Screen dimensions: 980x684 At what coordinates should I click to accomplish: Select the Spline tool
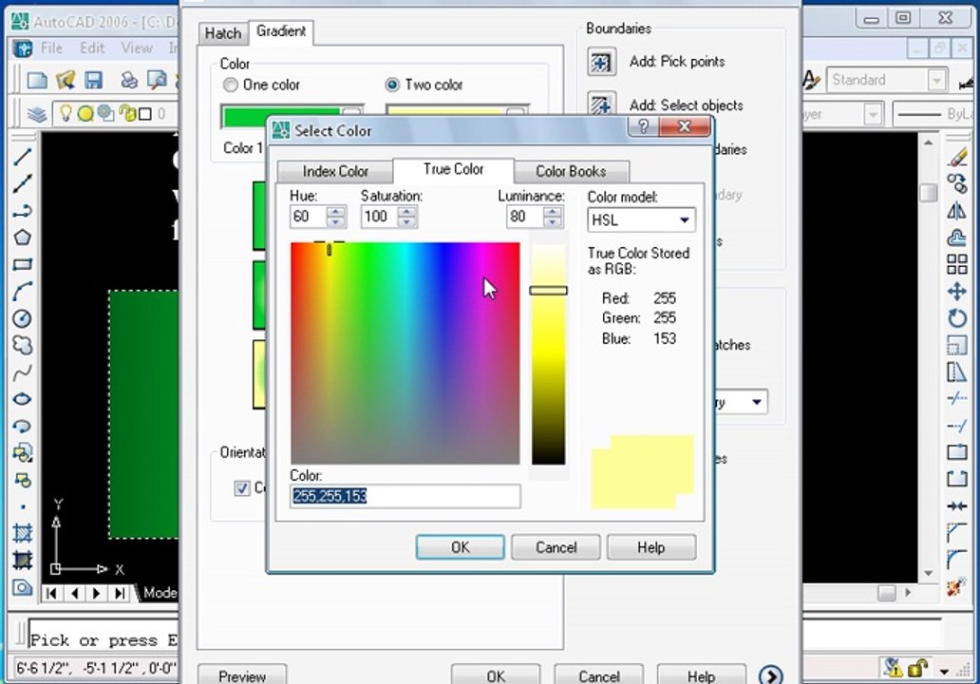pos(23,372)
